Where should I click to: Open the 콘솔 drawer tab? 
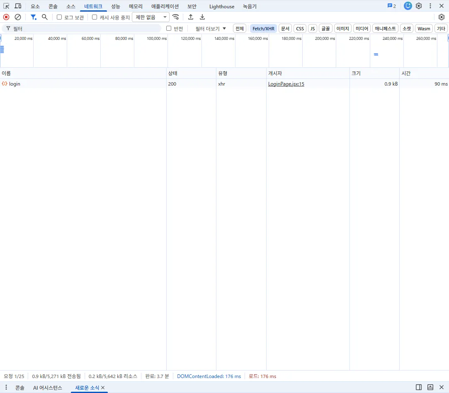coord(20,388)
